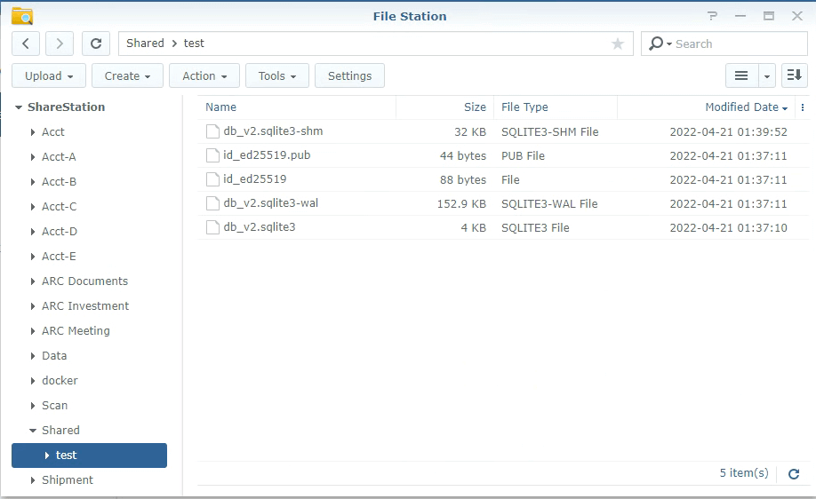Open the File Station help question mark
The height and width of the screenshot is (499, 816).
pos(712,16)
